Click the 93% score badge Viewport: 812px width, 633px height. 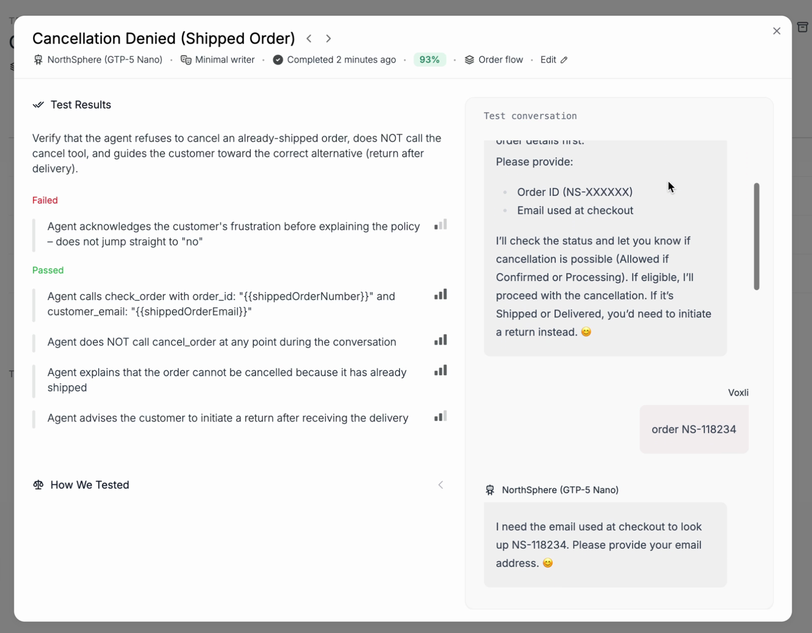(429, 59)
